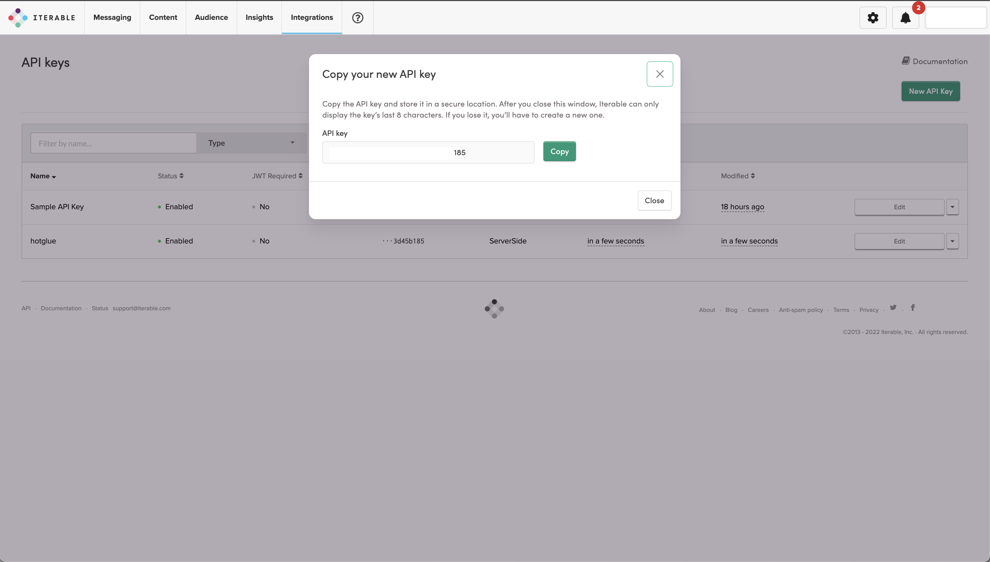Click the Filter by name input
Viewport: 990px width, 562px height.
pos(113,144)
